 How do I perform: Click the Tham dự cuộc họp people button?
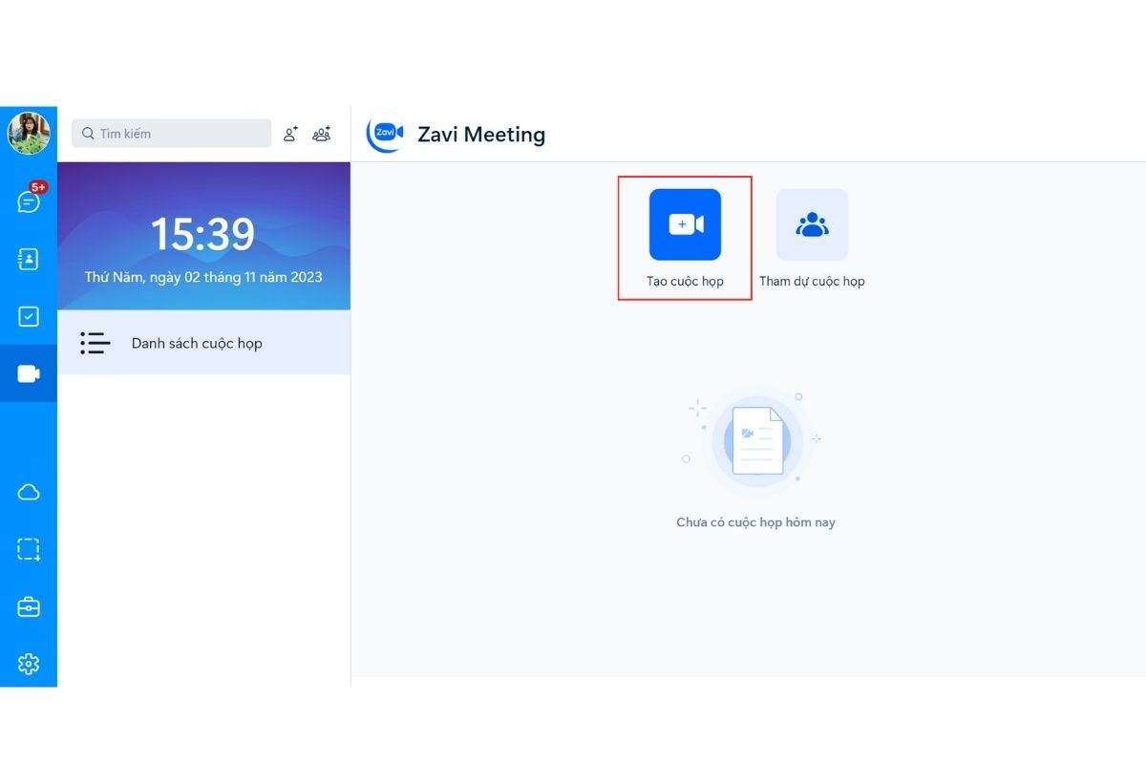coord(812,224)
